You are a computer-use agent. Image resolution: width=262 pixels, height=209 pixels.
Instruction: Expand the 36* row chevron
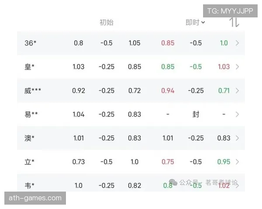pos(237,43)
